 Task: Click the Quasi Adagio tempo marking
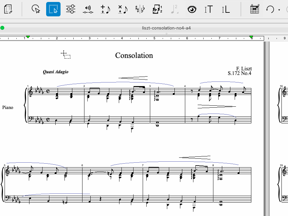coord(56,72)
